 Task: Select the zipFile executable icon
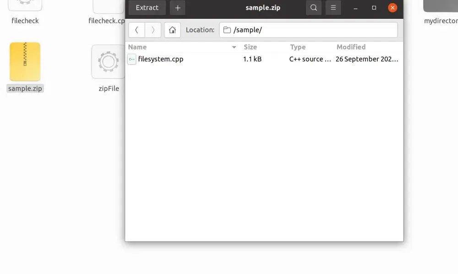click(109, 62)
